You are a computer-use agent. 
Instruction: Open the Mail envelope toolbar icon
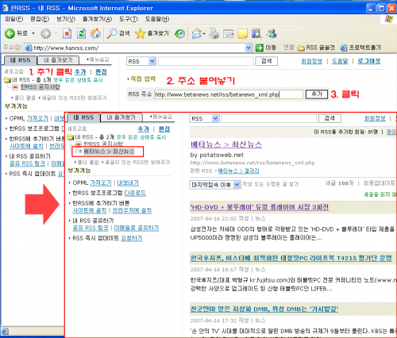tap(197, 33)
